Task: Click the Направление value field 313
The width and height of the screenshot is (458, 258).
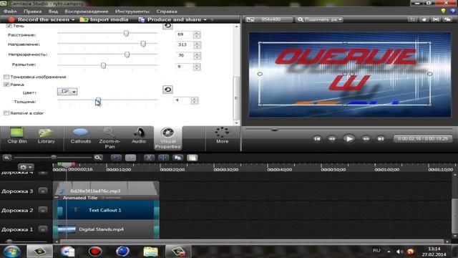Action: tap(185, 45)
